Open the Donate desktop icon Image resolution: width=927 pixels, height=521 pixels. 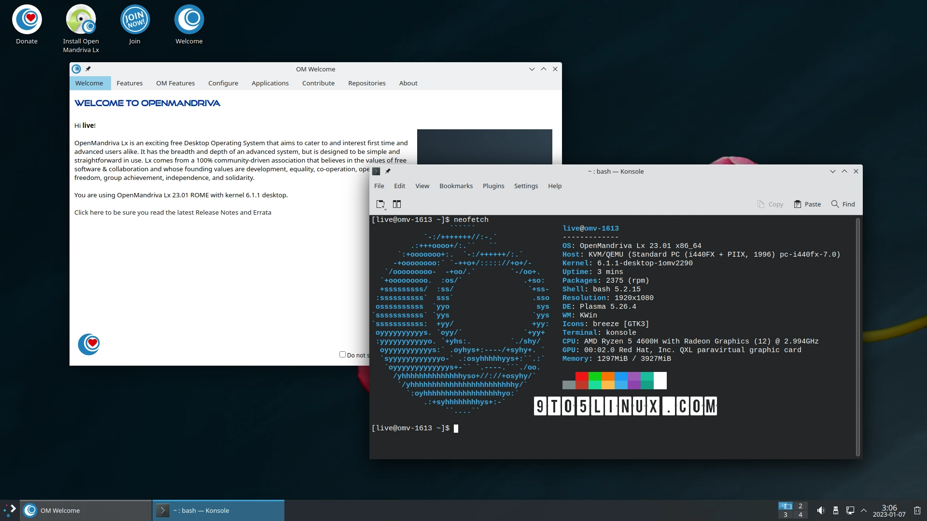(x=27, y=20)
